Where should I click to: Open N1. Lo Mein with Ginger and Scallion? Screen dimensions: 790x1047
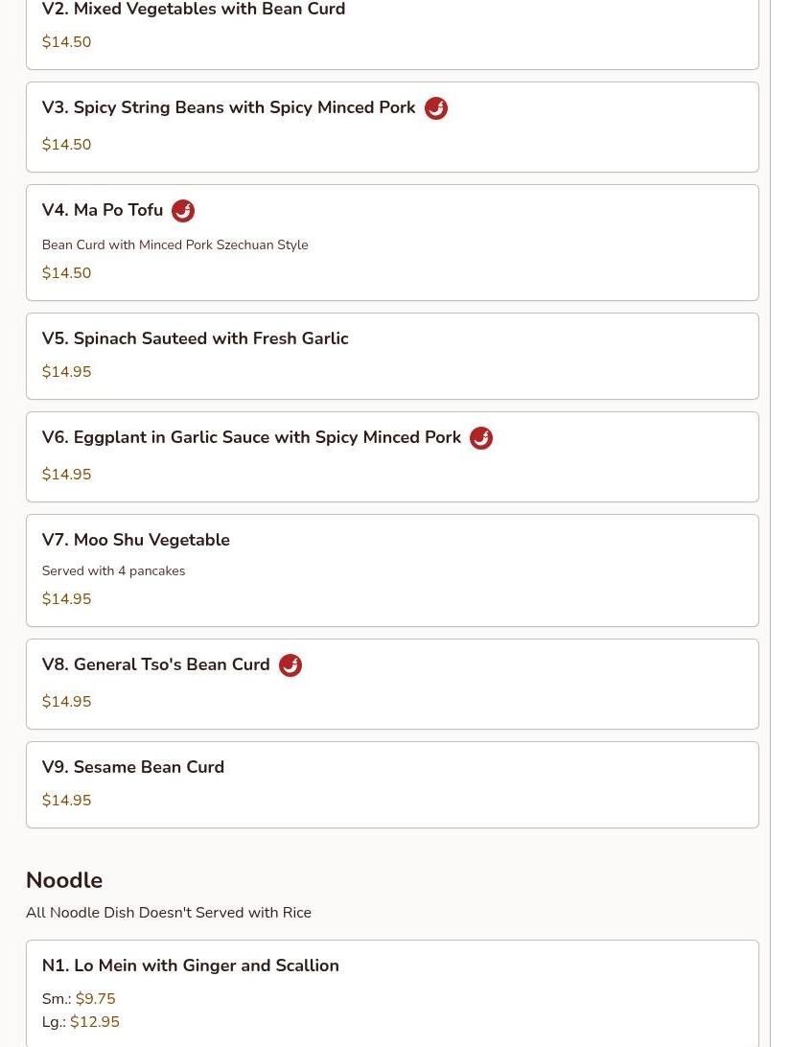(x=190, y=966)
